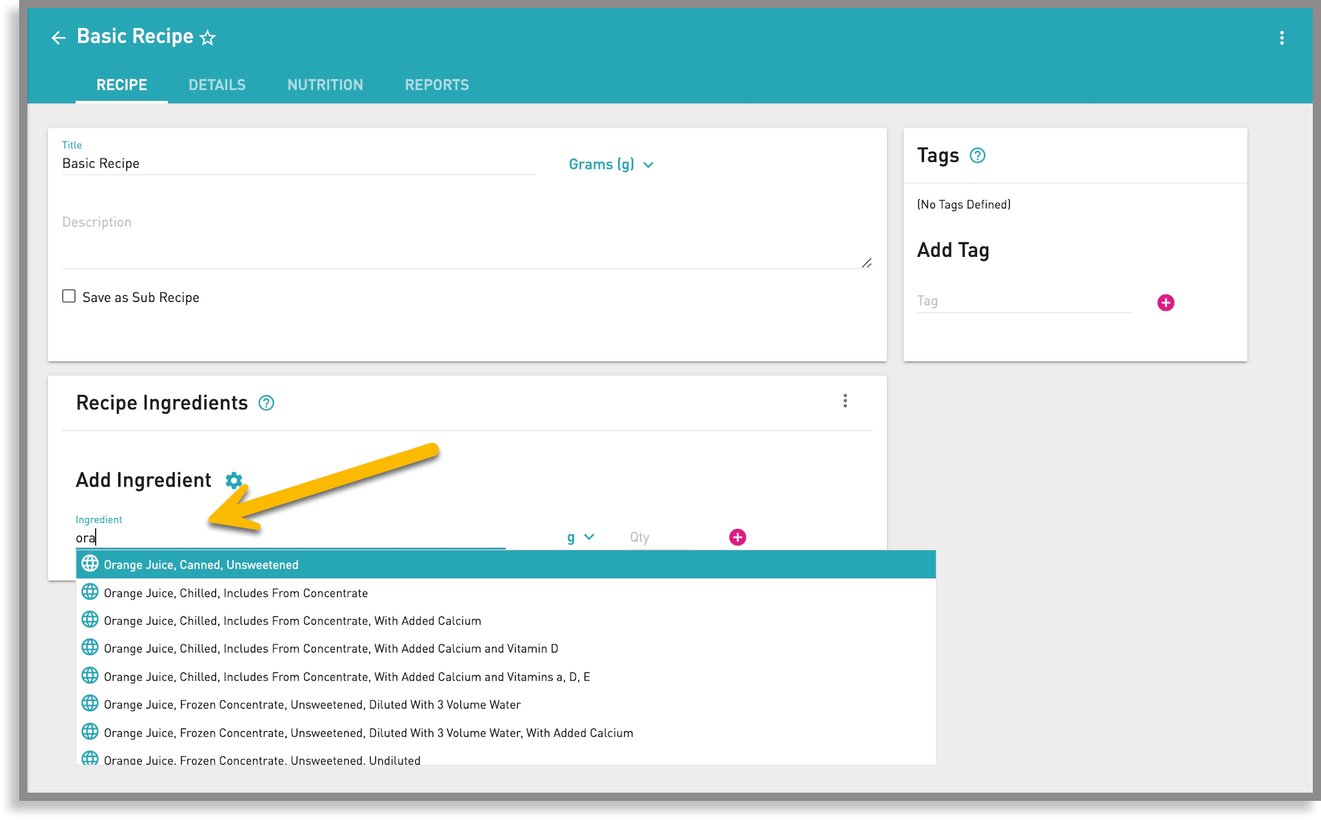Open the Recipe Ingredients help icon
The height and width of the screenshot is (820, 1321).
(x=267, y=403)
